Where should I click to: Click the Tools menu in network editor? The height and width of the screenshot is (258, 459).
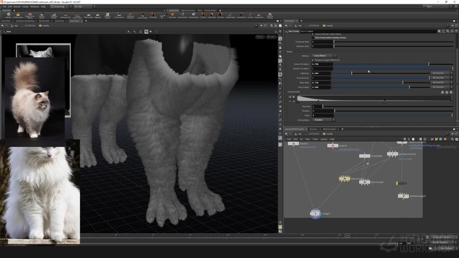click(315, 139)
